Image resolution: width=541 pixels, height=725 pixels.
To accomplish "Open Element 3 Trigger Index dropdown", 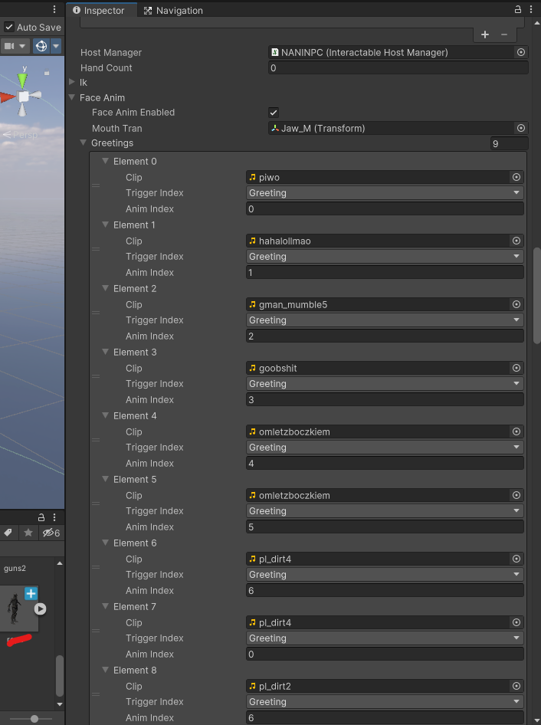I will pos(385,384).
